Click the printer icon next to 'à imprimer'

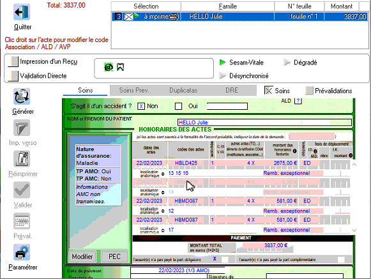174,17
